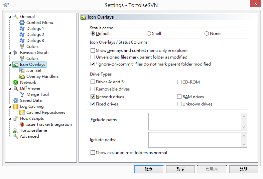Open the Dialogs 2 settings page

(35, 35)
